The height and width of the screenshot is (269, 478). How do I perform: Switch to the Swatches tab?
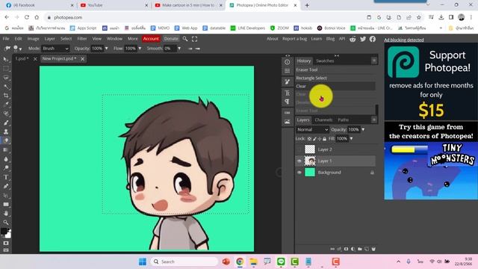coord(325,61)
